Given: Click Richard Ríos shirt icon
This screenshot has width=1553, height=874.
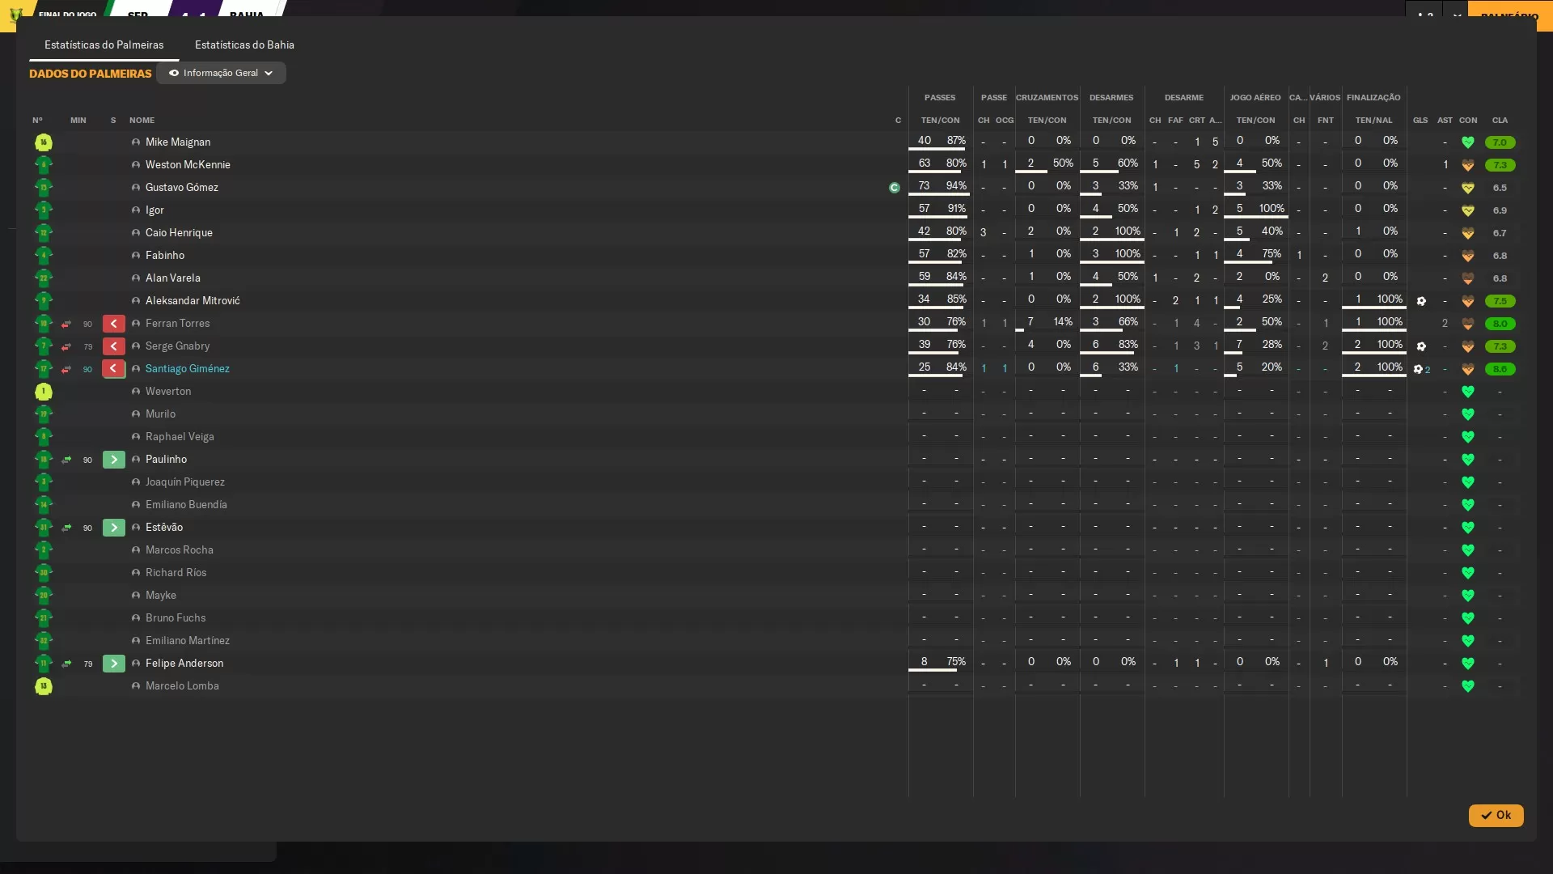Looking at the screenshot, I should 44,573.
